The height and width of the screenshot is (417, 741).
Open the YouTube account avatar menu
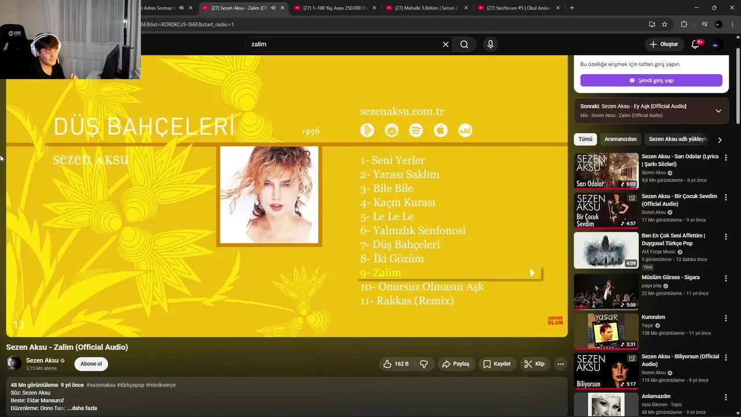pos(717,45)
